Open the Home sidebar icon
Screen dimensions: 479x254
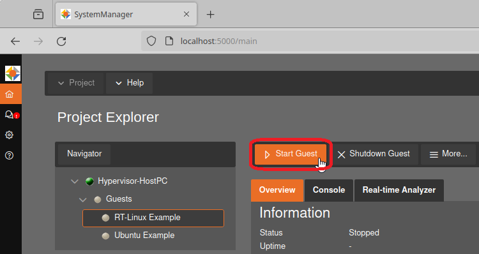(x=10, y=94)
